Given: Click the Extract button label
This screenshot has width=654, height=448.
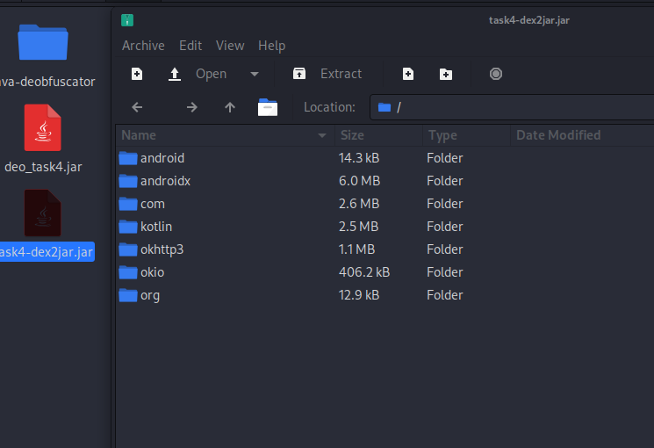Looking at the screenshot, I should [x=341, y=74].
